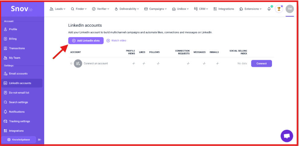Click the account status dot indicator
The height and width of the screenshot is (146, 299).
[x=71, y=63]
